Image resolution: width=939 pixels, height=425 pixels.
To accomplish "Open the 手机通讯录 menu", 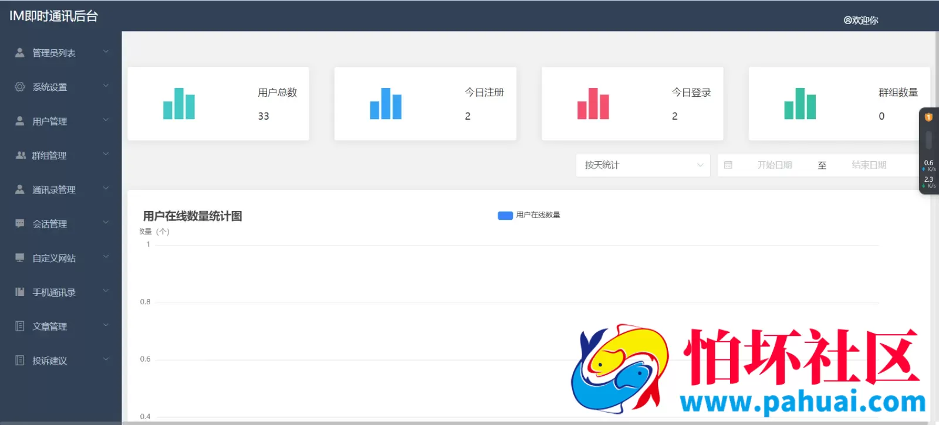I will [x=61, y=292].
